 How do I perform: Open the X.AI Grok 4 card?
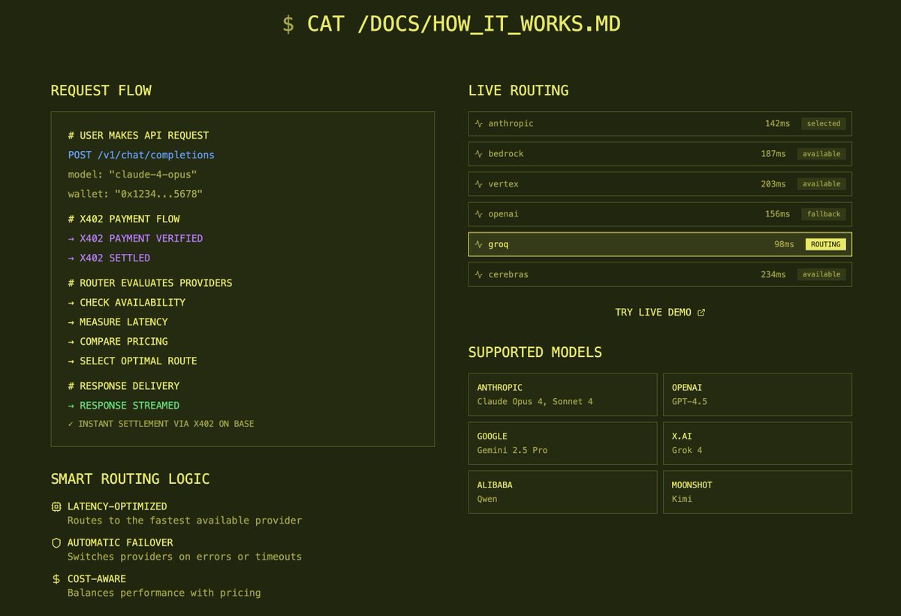758,443
